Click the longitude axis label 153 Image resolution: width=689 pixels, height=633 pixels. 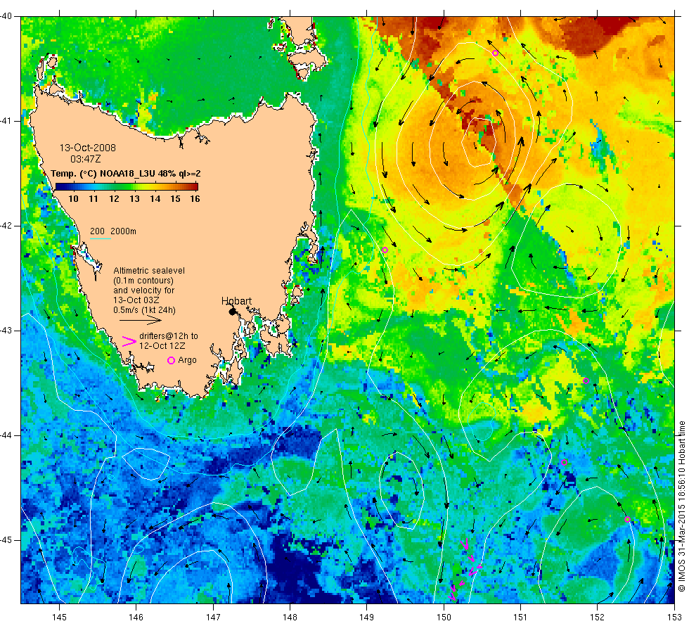(674, 618)
